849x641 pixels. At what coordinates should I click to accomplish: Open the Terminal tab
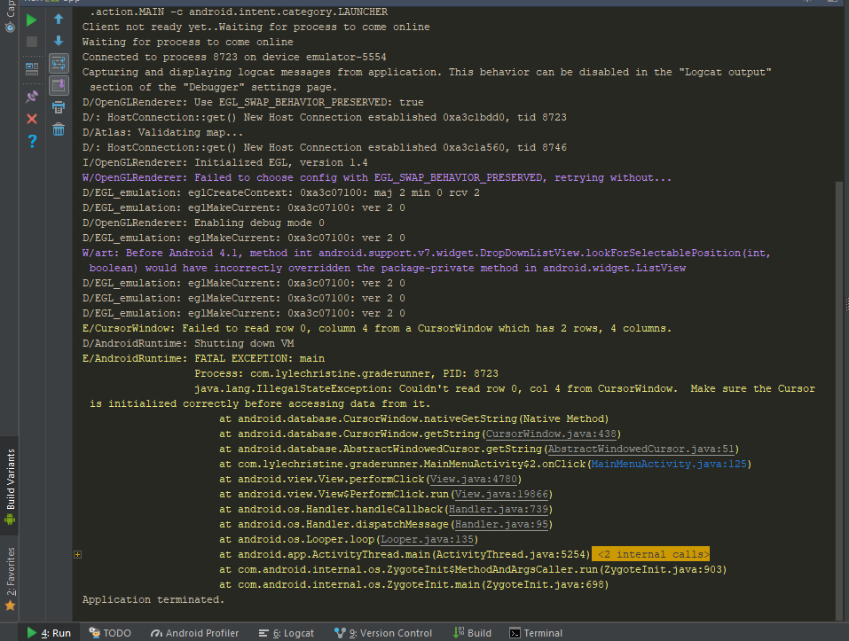536,633
